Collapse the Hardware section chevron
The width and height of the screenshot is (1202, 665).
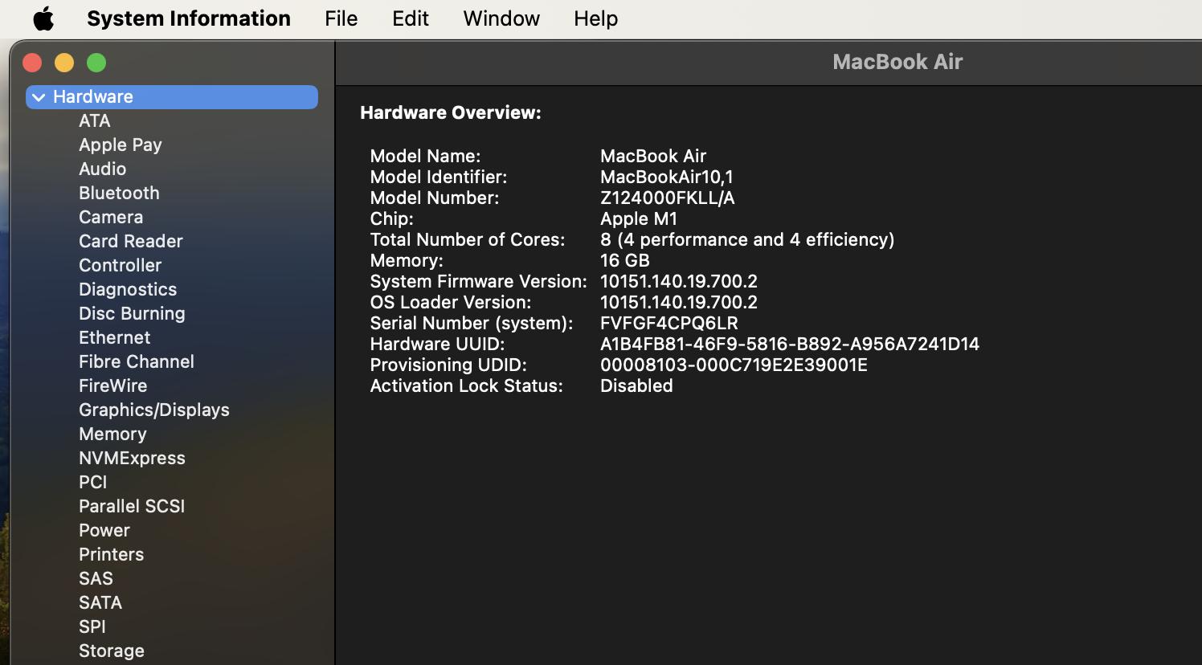(x=39, y=97)
